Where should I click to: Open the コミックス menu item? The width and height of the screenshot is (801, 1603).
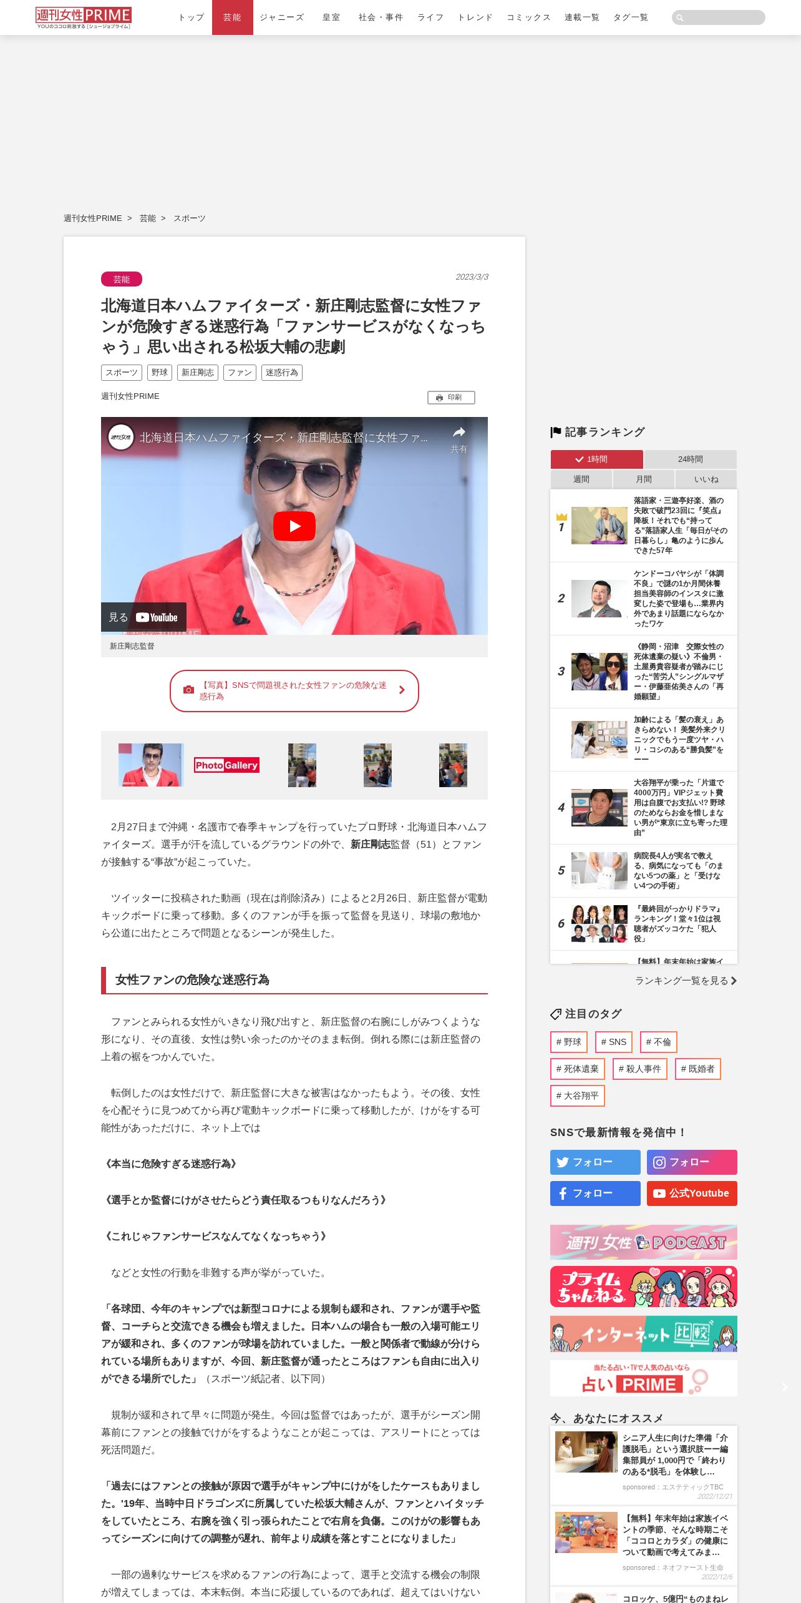click(x=529, y=17)
